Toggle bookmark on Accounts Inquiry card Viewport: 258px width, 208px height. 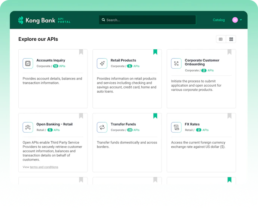pos(81,52)
